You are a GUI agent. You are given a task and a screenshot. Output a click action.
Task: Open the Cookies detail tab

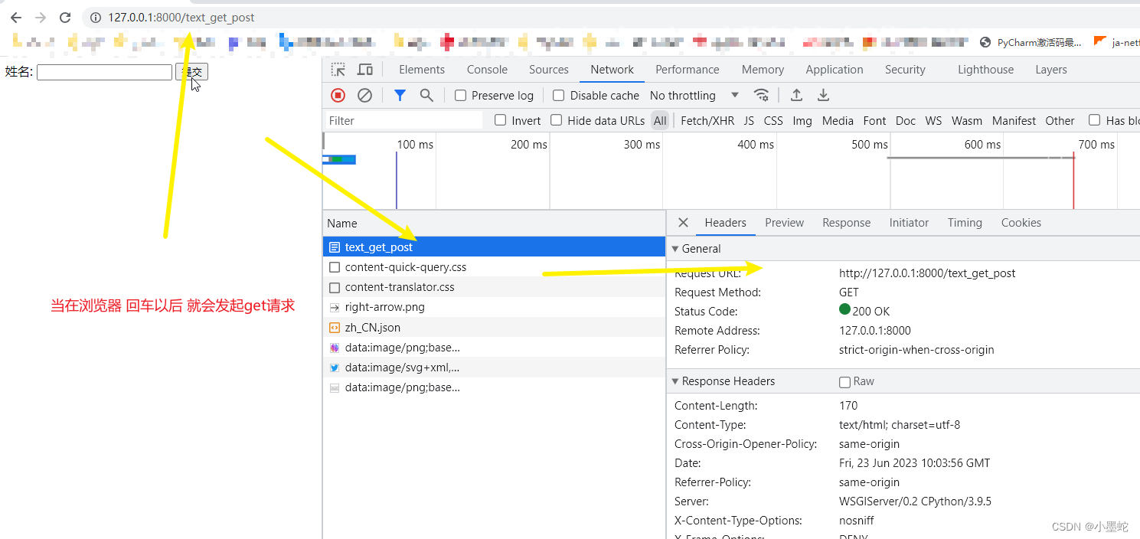pos(1021,223)
